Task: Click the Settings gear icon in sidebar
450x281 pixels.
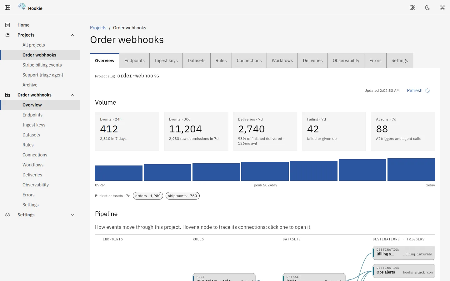Action: (7, 215)
